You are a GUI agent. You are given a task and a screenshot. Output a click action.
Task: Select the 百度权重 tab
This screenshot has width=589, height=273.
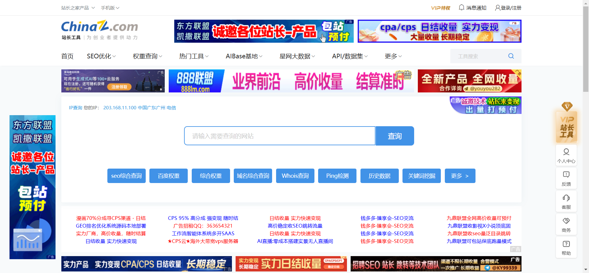click(x=168, y=176)
